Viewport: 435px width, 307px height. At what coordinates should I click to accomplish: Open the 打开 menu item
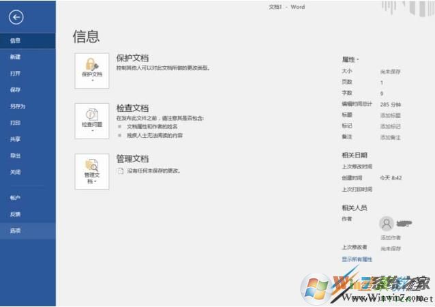(x=15, y=73)
